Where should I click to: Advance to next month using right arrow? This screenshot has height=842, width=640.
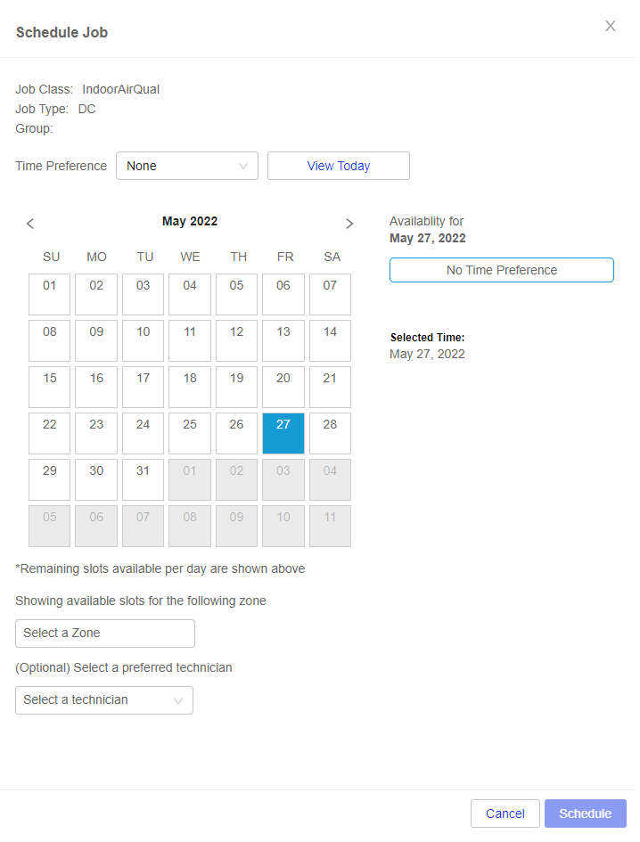point(349,224)
